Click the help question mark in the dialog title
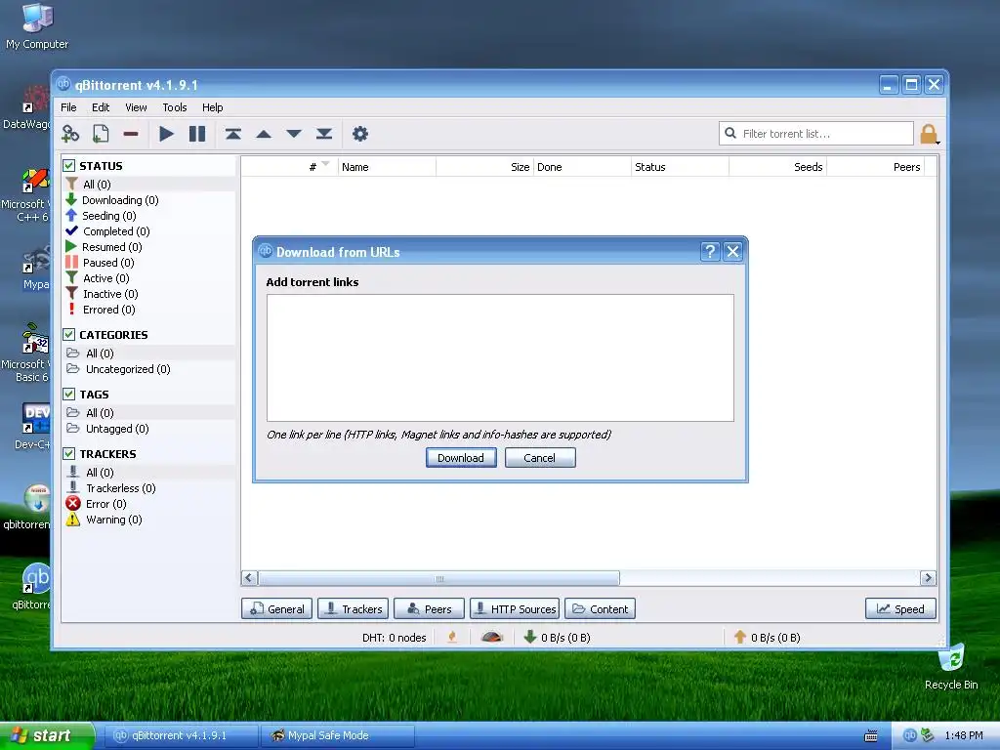Screen dimensions: 1000x750 pos(710,252)
